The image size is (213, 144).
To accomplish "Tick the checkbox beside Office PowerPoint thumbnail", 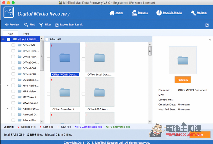I will [48, 94].
